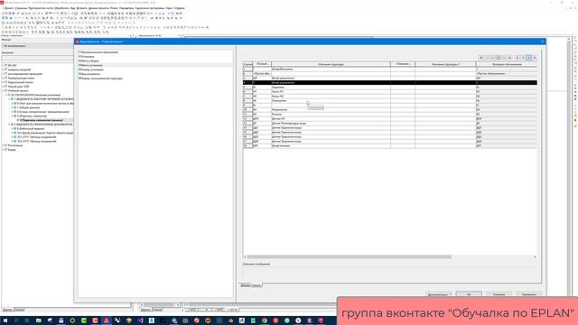
Task: Click the highlighted icon in the identifier table toolbar
Action: tap(529, 58)
